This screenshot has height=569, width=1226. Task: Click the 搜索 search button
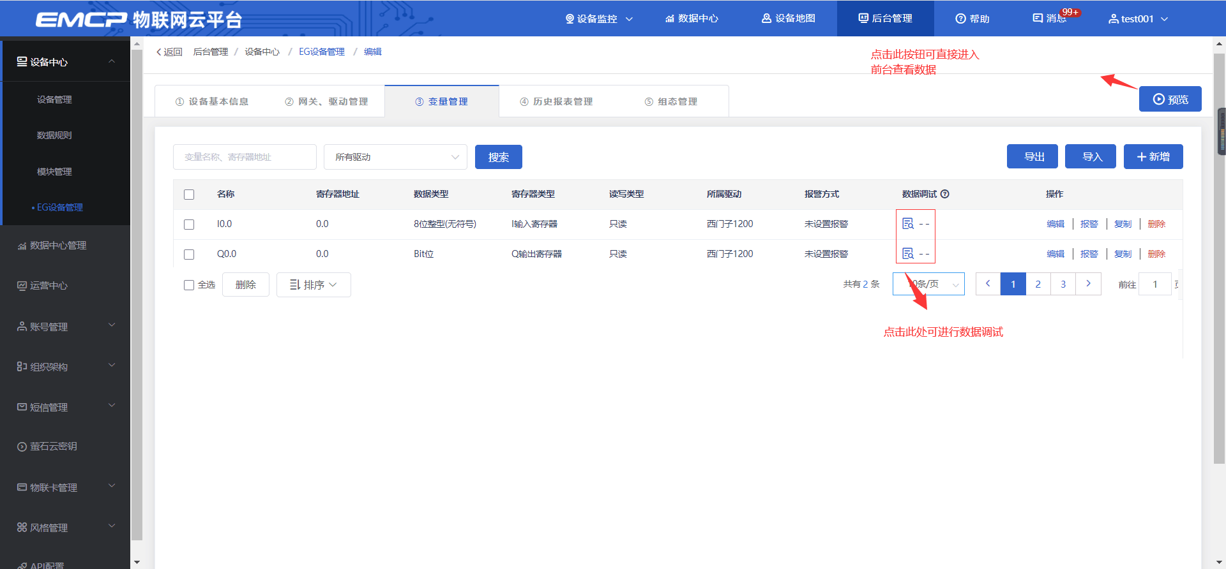499,157
